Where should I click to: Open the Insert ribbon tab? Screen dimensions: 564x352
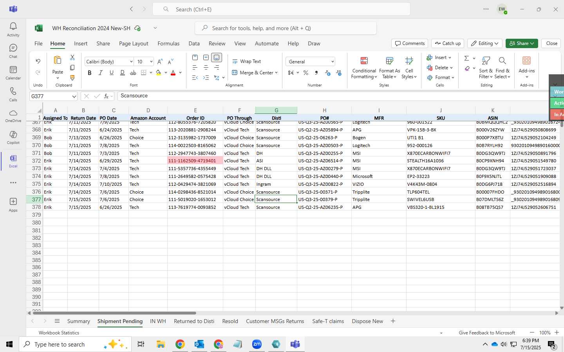[x=81, y=43]
